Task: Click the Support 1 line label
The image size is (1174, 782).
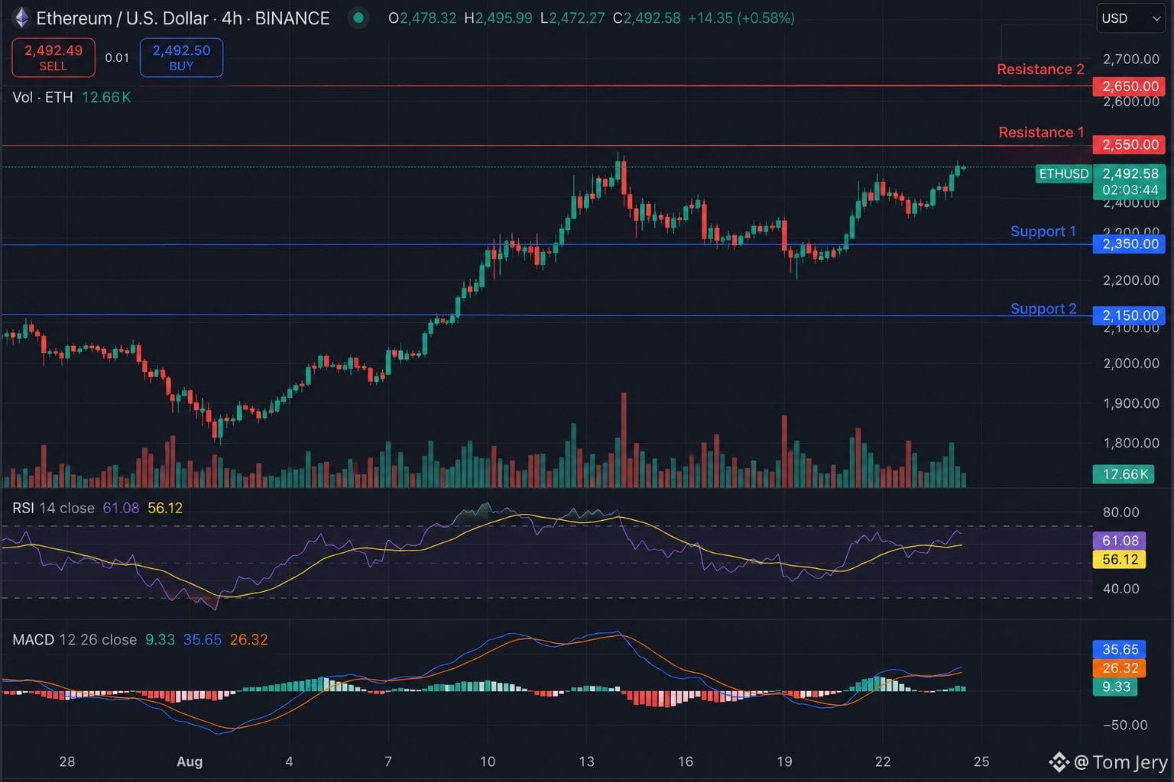Action: point(1043,231)
